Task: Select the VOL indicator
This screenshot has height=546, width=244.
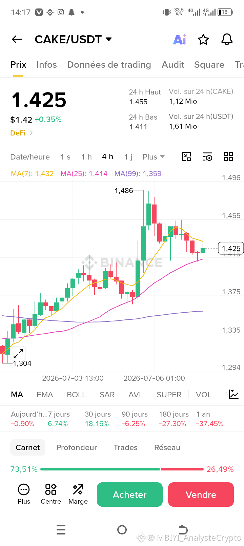Action: tap(203, 395)
